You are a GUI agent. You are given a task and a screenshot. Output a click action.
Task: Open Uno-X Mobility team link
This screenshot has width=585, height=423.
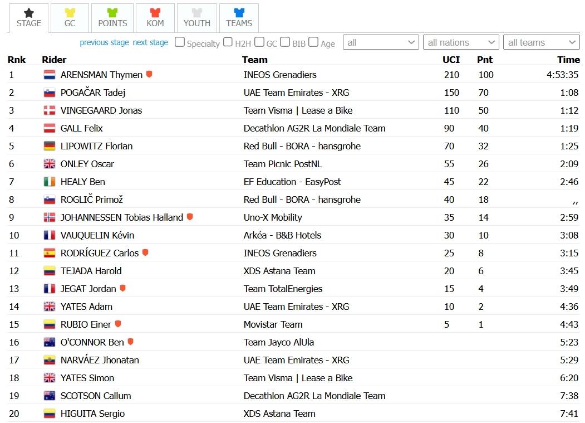[x=273, y=217]
